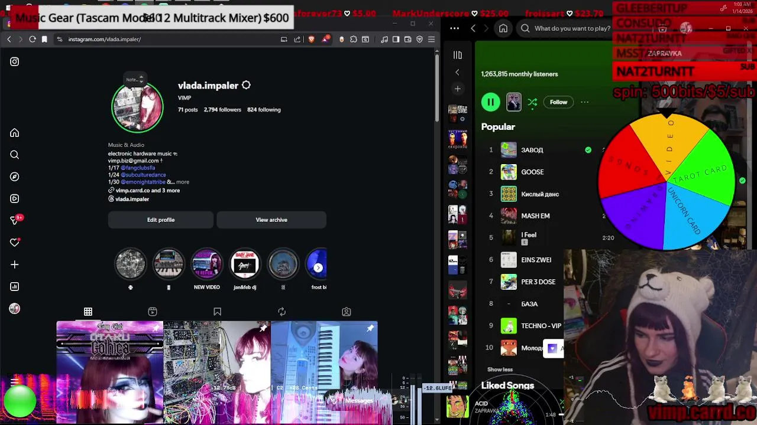Go to Instagram Home feed icon

coord(14,133)
